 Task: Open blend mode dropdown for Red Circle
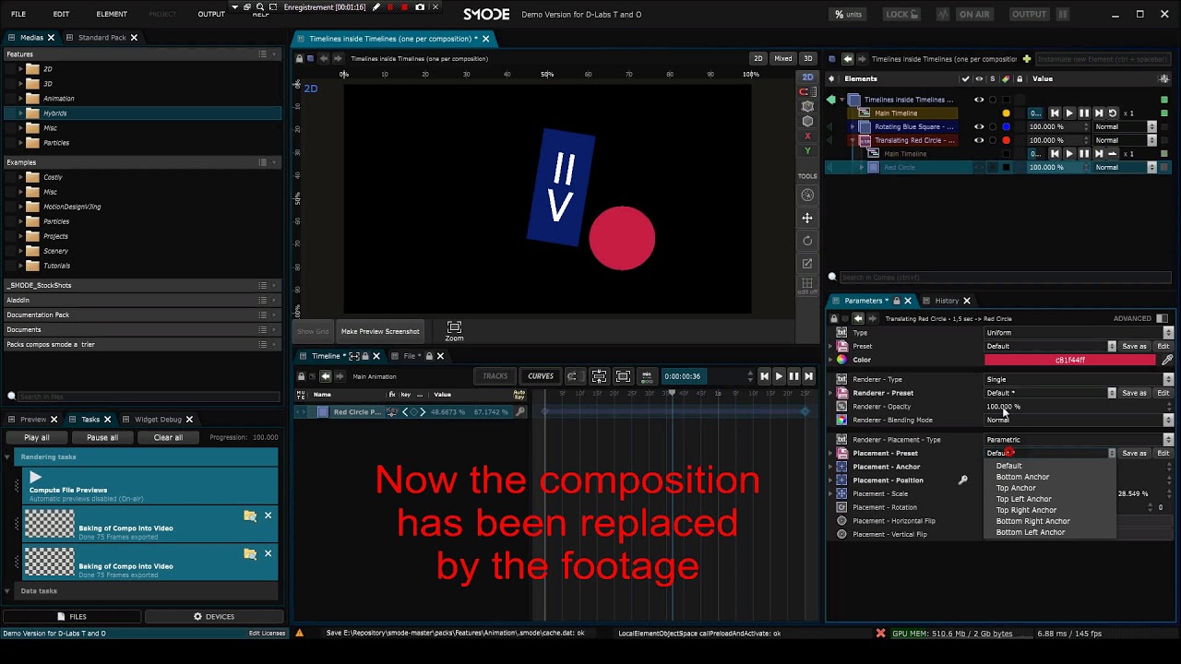1126,168
